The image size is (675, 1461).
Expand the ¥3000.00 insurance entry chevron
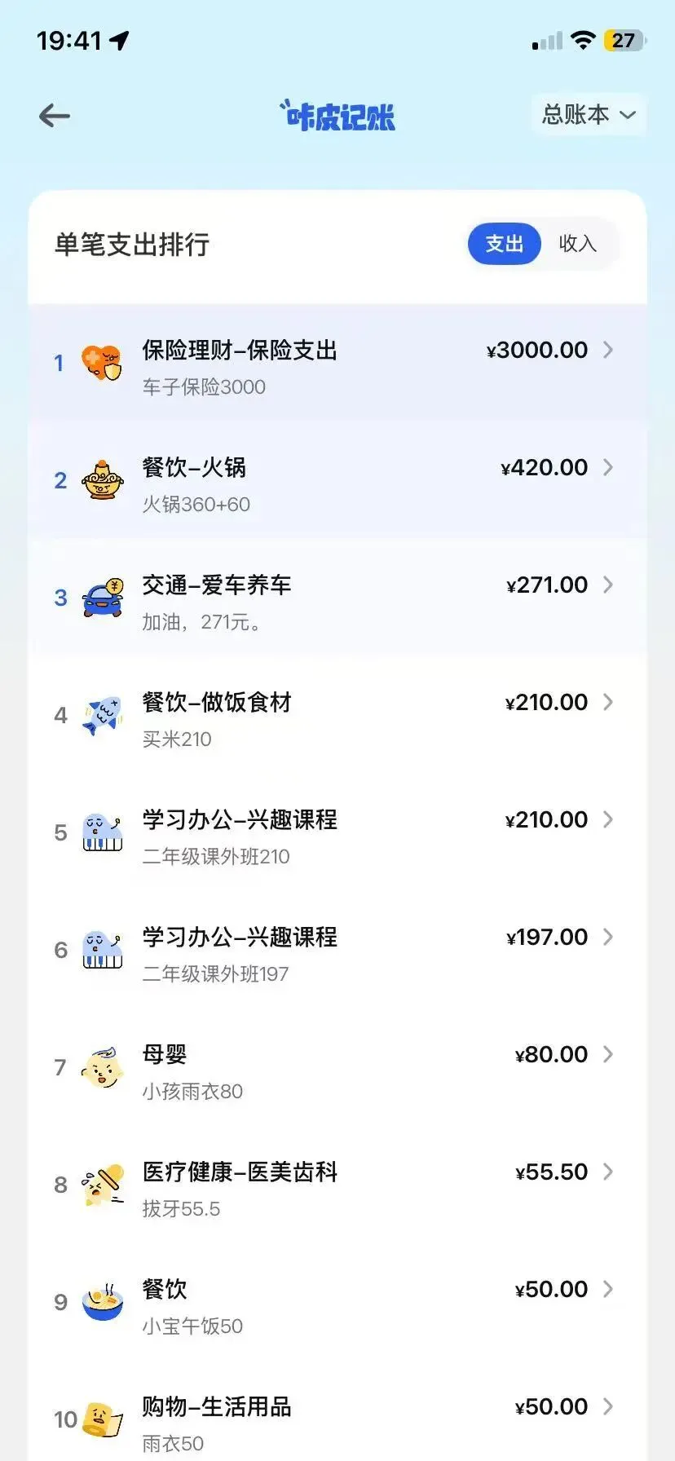point(608,350)
